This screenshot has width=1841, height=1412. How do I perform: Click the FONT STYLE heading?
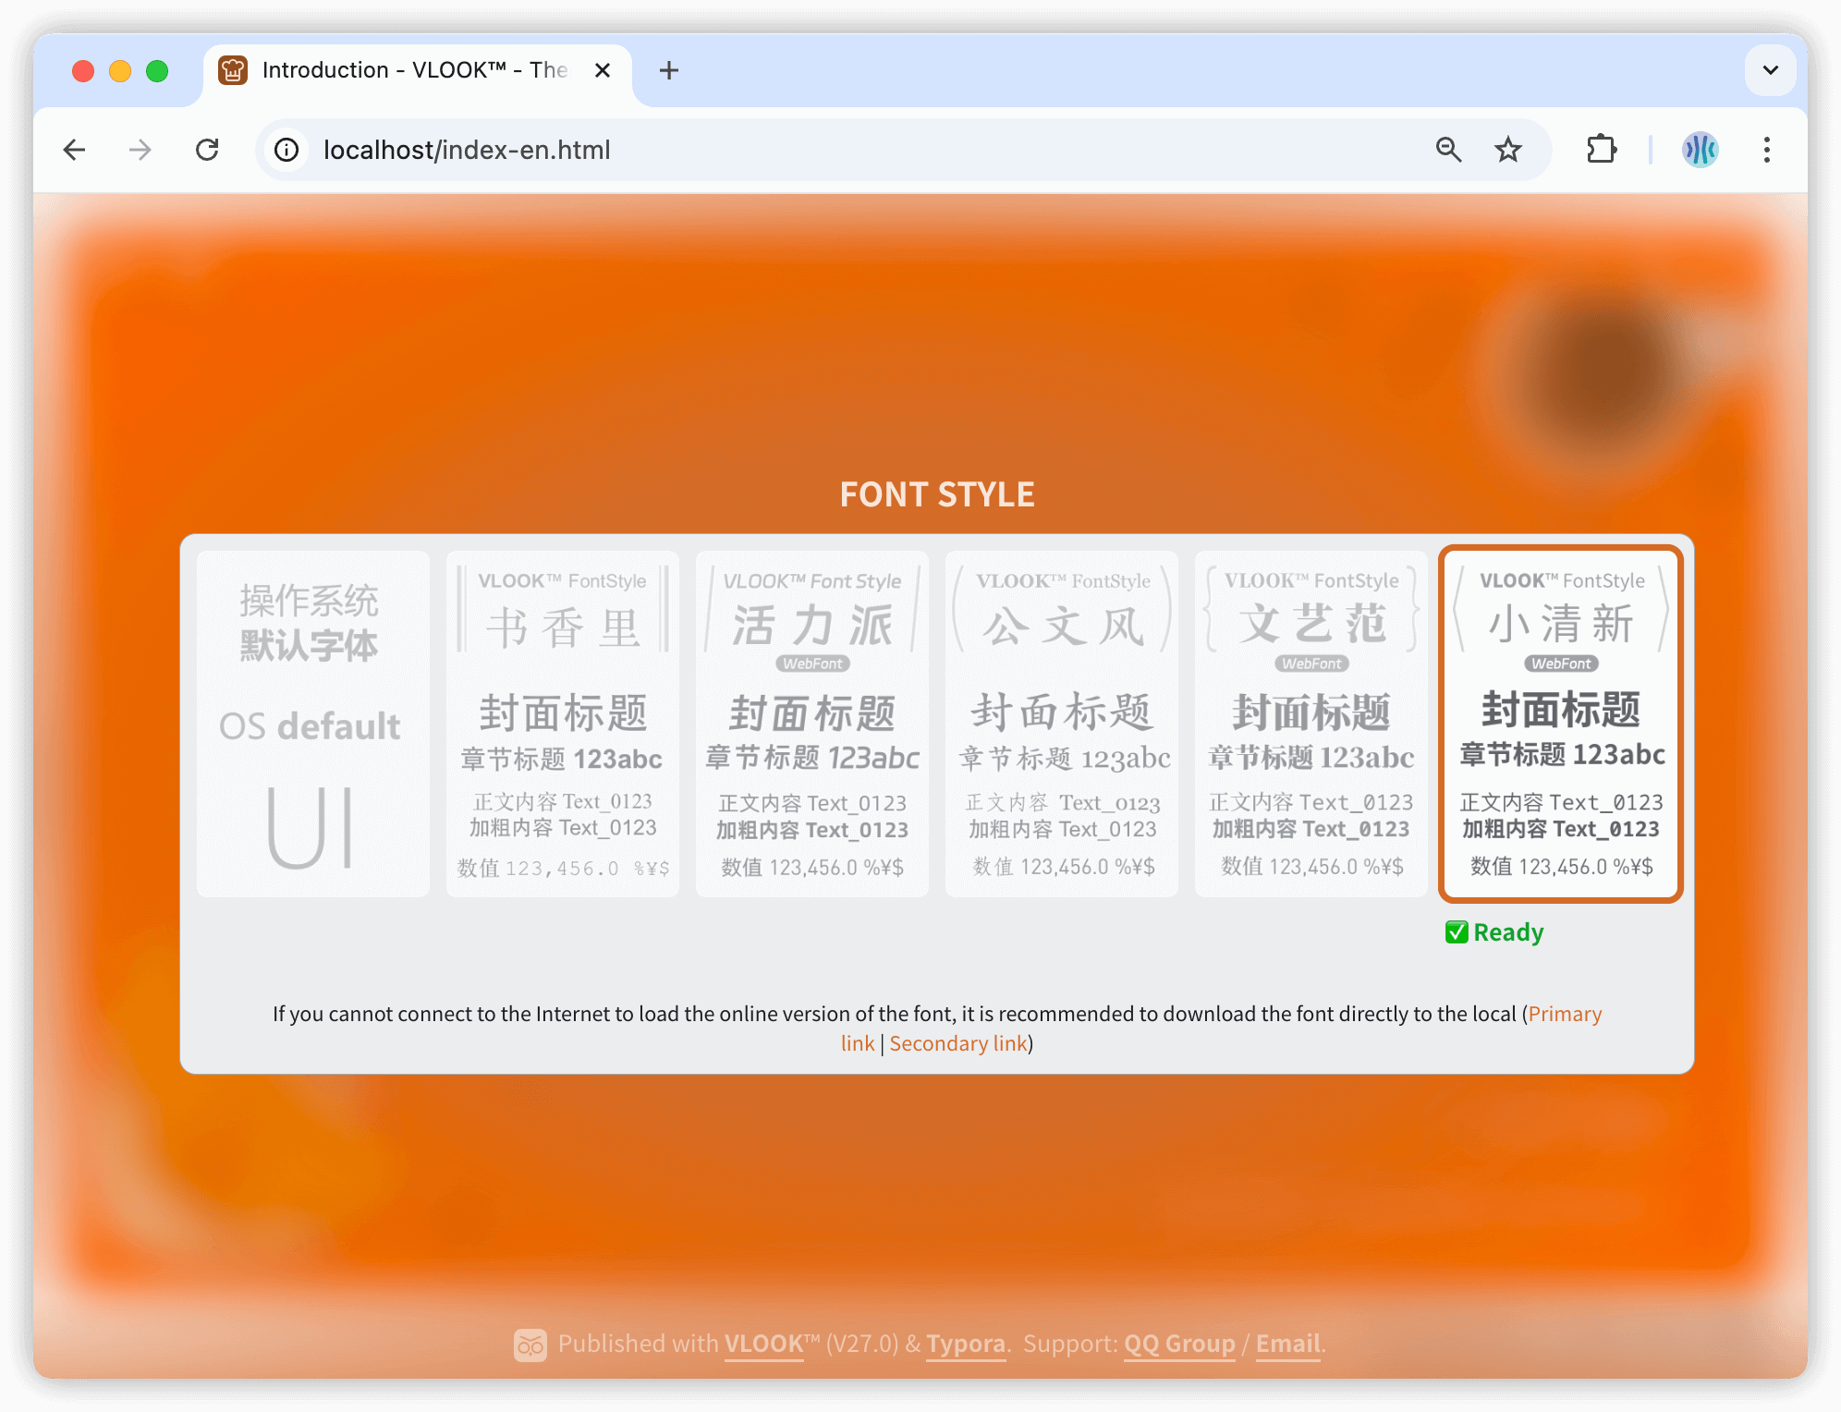[937, 495]
